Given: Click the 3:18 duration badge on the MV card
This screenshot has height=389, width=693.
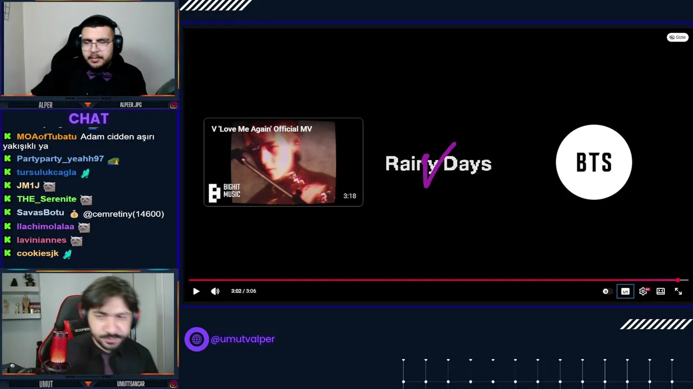Looking at the screenshot, I should (350, 196).
